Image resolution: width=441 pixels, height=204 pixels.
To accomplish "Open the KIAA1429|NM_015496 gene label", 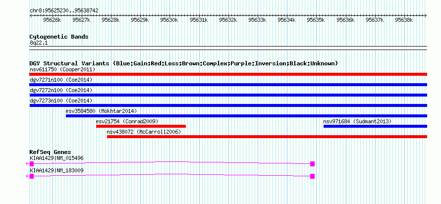I will pyautogui.click(x=56, y=158).
